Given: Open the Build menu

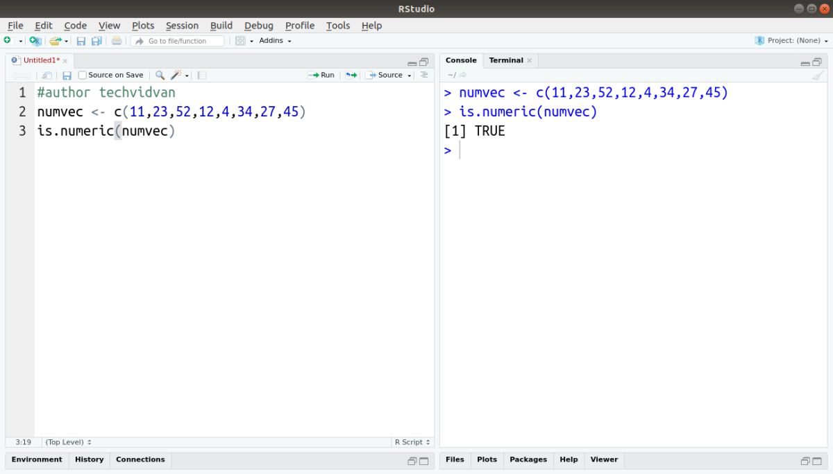Looking at the screenshot, I should click(221, 26).
